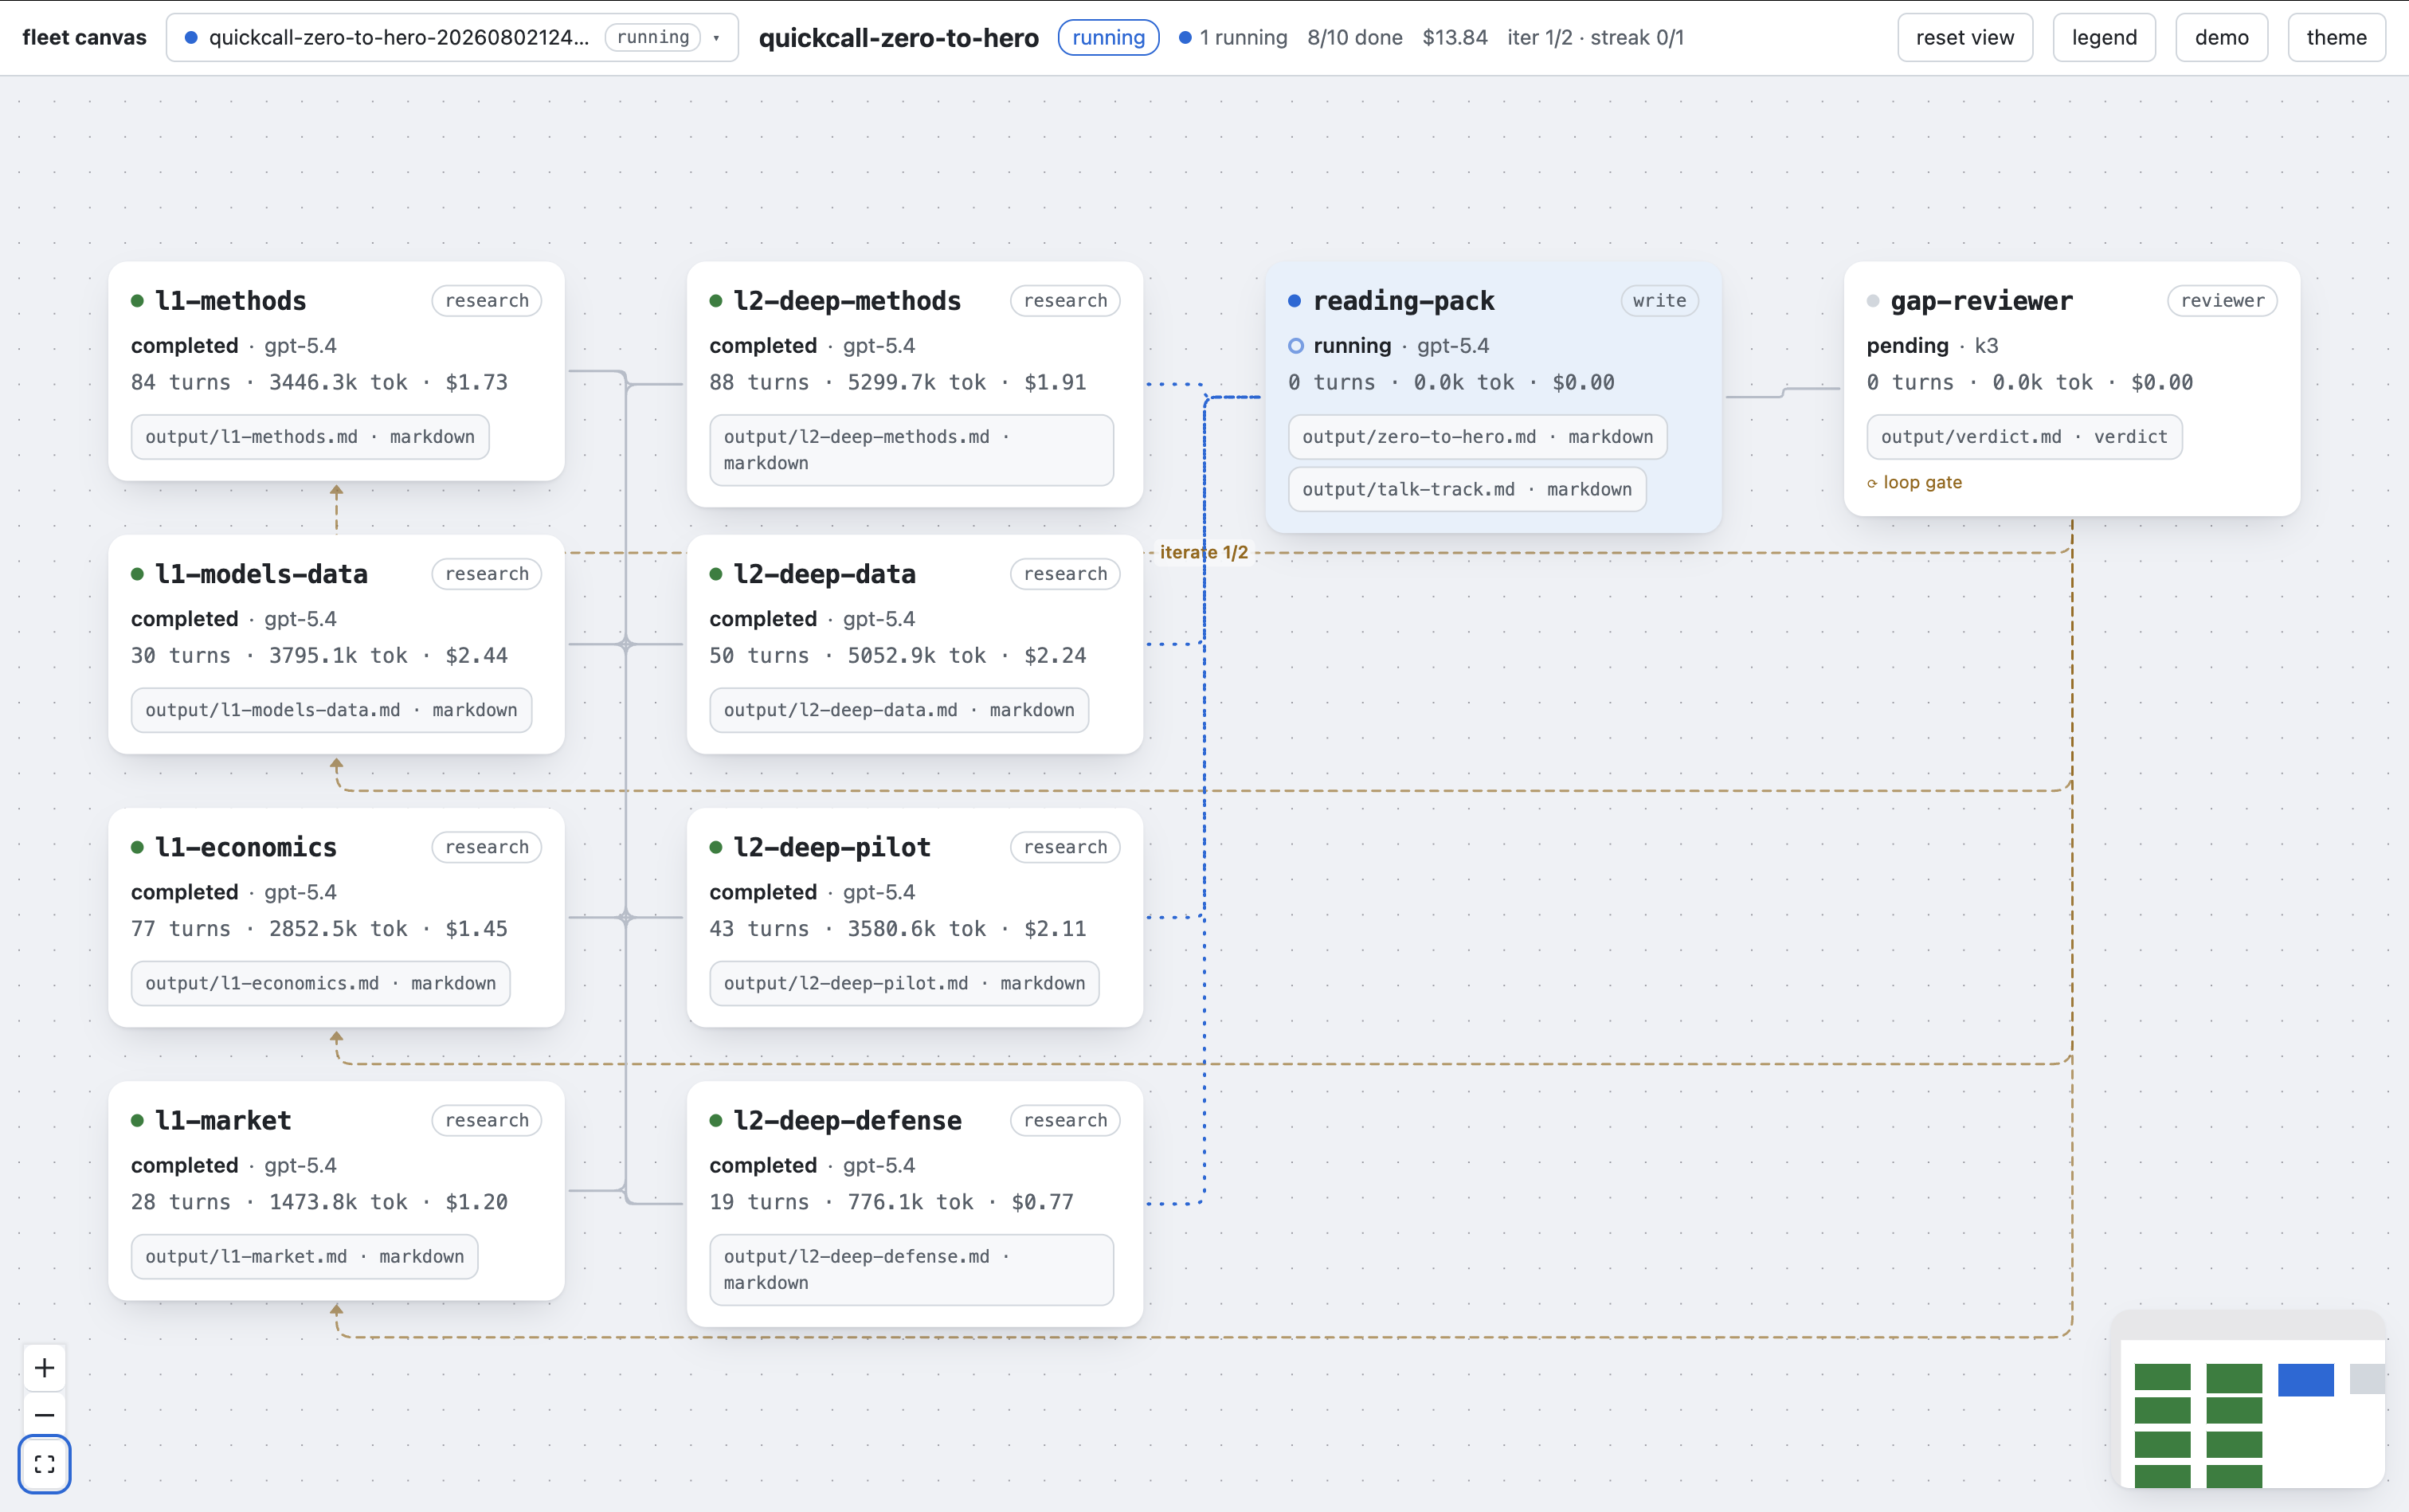Click the fit-to-screen icon
Screen dimensions: 2409x1512
point(44,1464)
